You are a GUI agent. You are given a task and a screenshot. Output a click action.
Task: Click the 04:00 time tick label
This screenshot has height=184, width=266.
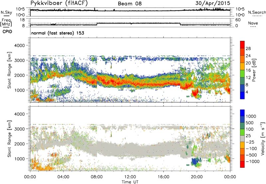[64, 177]
